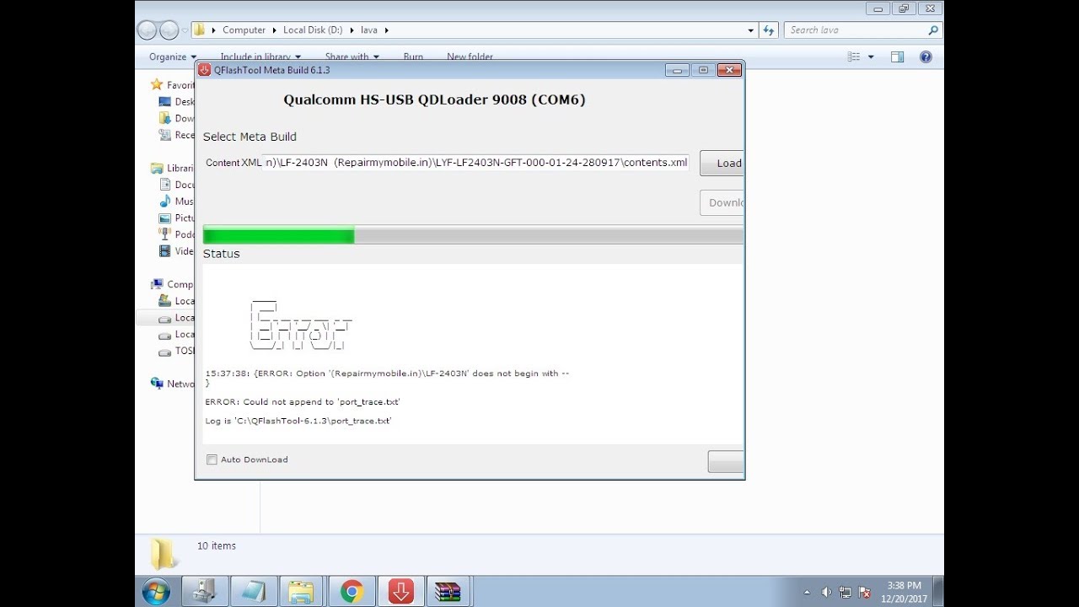Click the '10 items' details pane text

tap(217, 545)
